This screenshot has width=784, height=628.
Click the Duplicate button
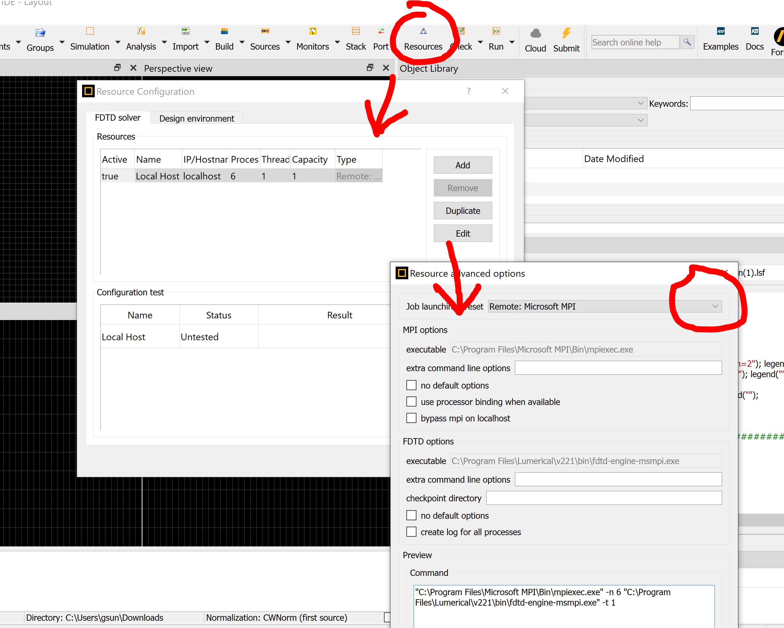click(463, 211)
